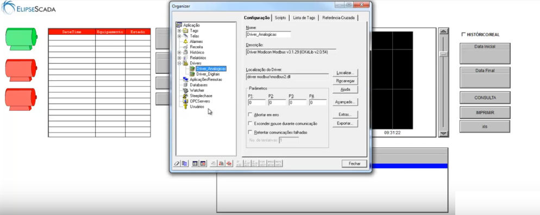Select the Driver_Digitais driver icon

tap(192, 74)
